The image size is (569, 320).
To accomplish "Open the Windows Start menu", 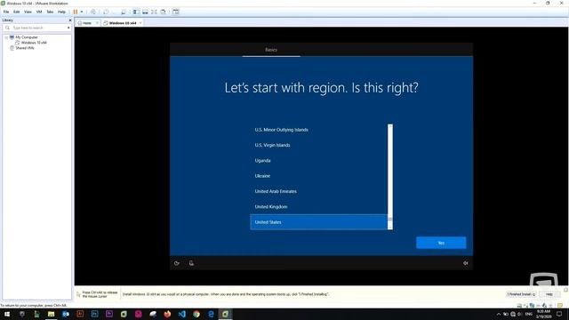I will coord(7,314).
